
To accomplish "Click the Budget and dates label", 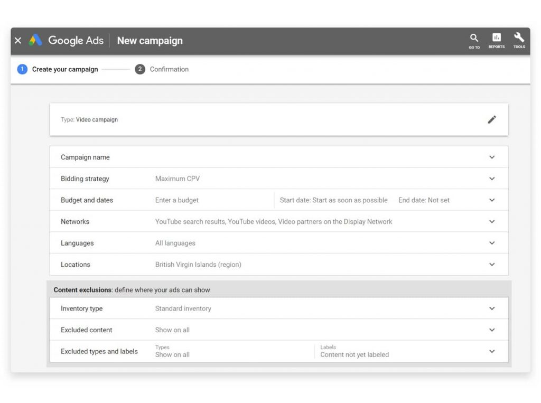I will click(x=87, y=200).
